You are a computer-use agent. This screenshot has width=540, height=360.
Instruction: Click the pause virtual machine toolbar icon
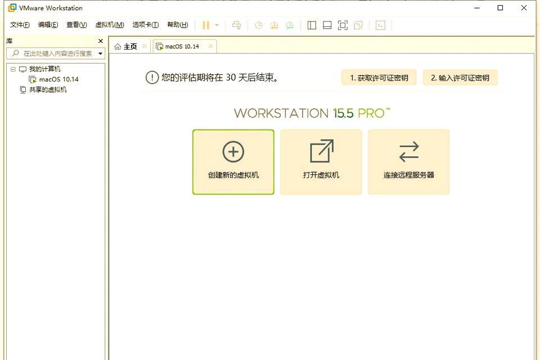point(206,25)
